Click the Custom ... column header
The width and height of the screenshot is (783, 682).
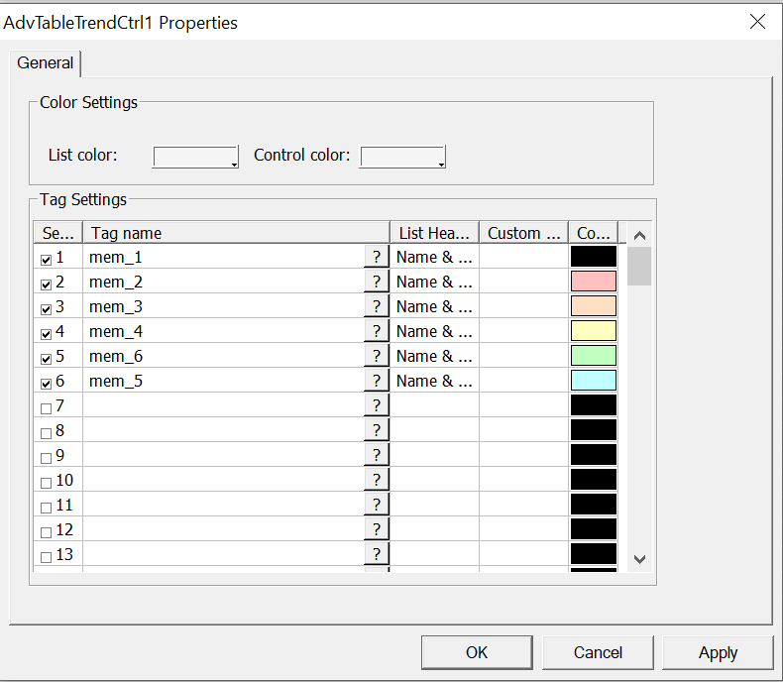point(524,233)
